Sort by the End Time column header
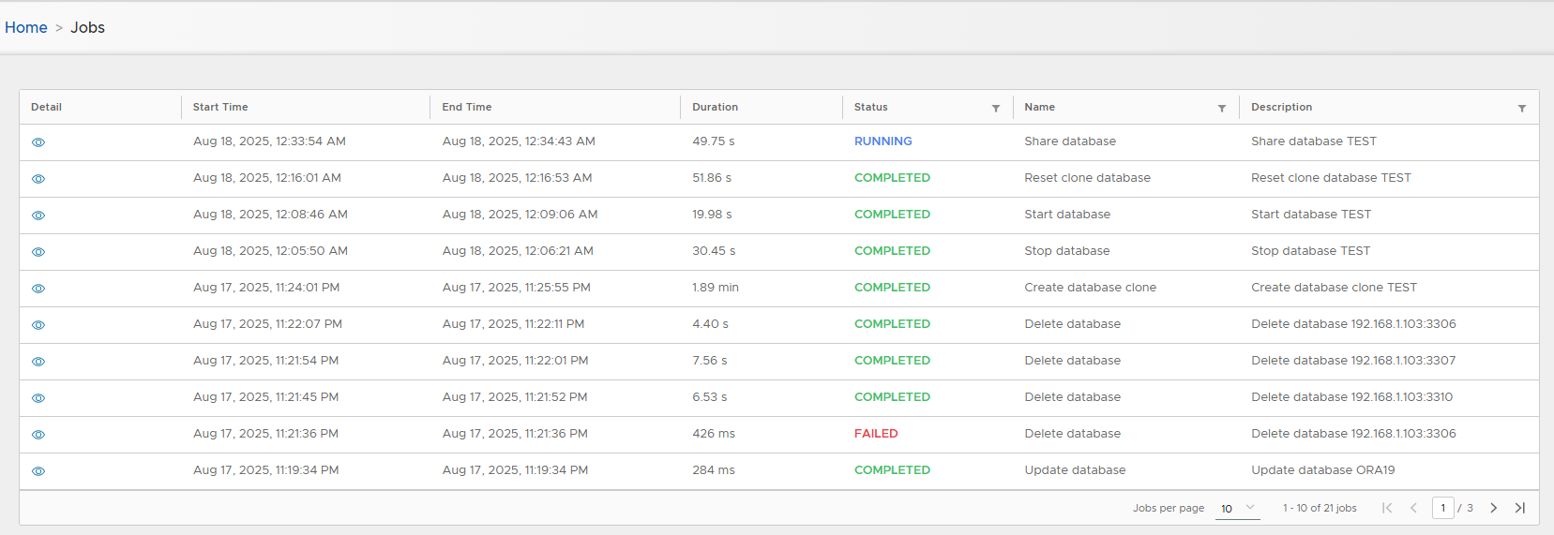The width and height of the screenshot is (1554, 535). coord(467,108)
